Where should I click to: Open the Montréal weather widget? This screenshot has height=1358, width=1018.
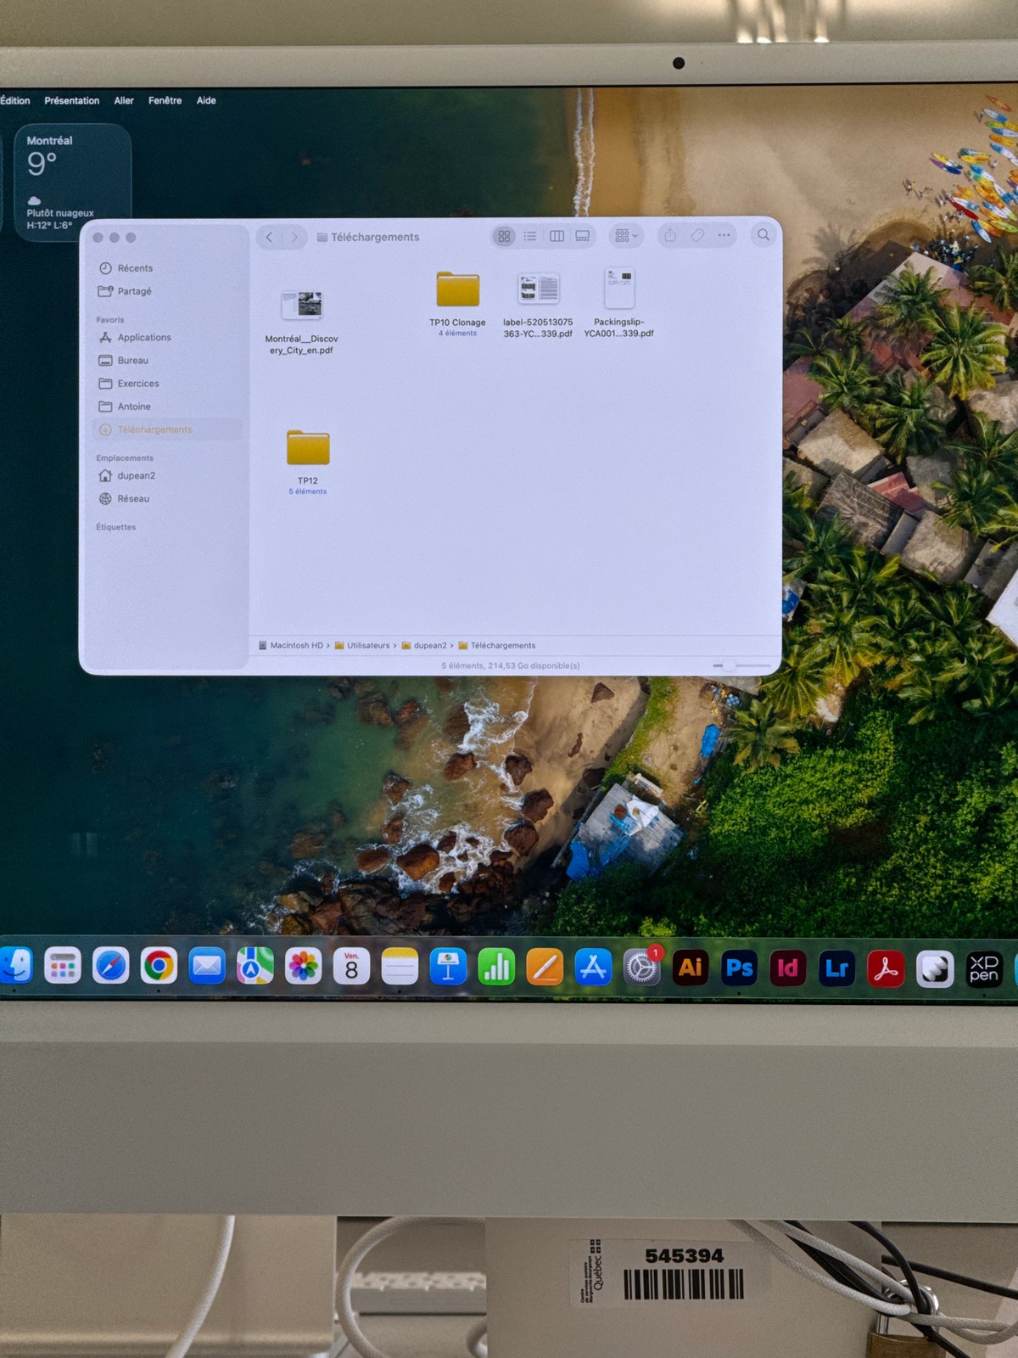pos(73,182)
